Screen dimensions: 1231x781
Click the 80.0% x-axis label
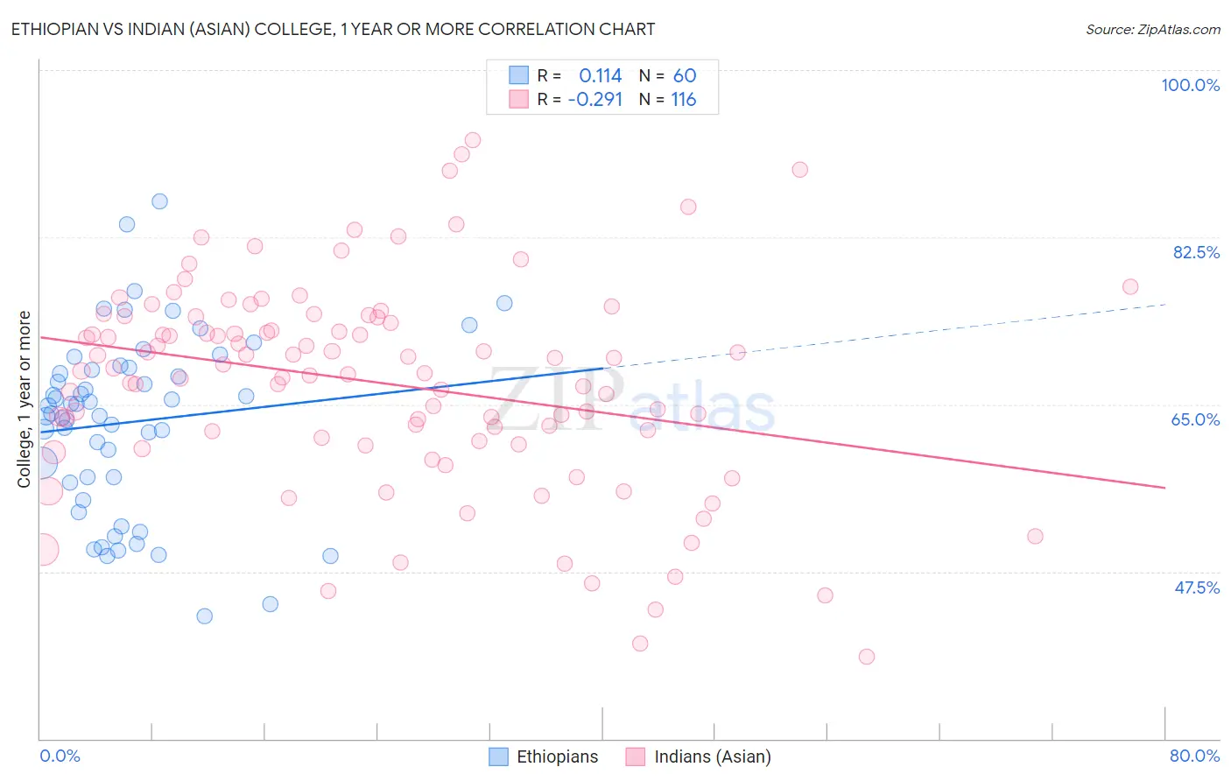(1194, 756)
